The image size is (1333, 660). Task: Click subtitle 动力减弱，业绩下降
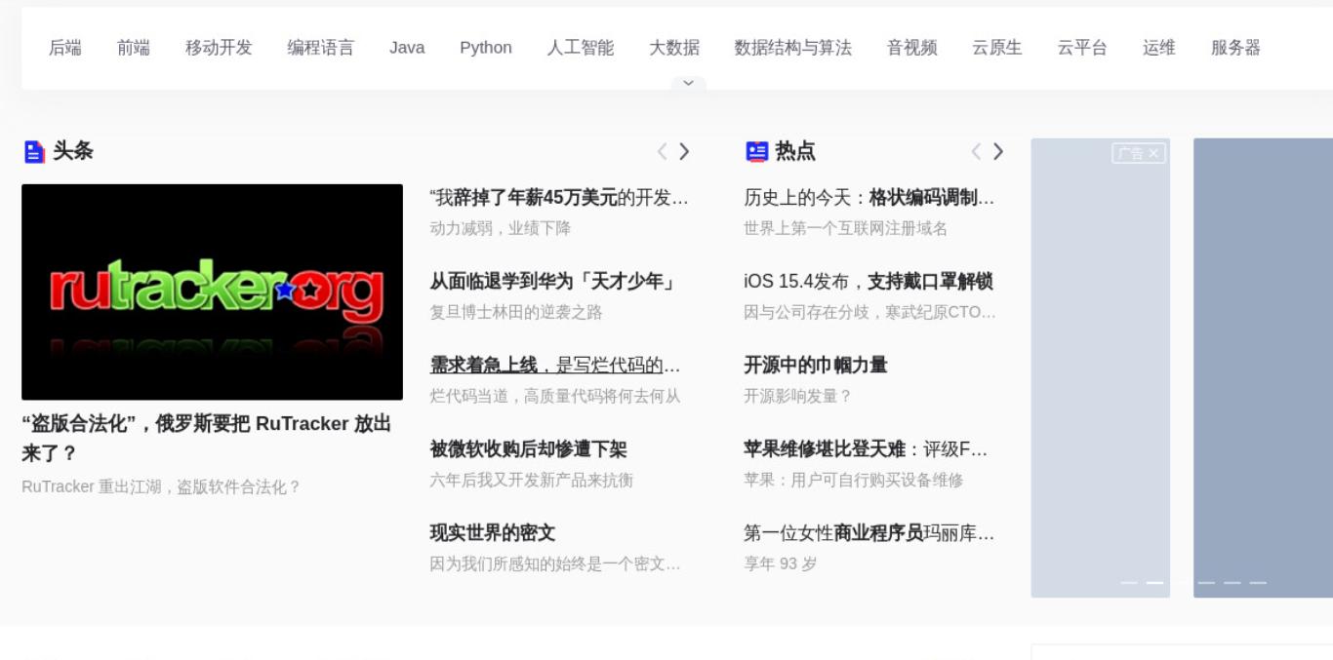(x=501, y=228)
